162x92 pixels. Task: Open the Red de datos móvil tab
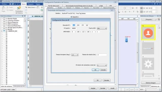click(x=54, y=6)
